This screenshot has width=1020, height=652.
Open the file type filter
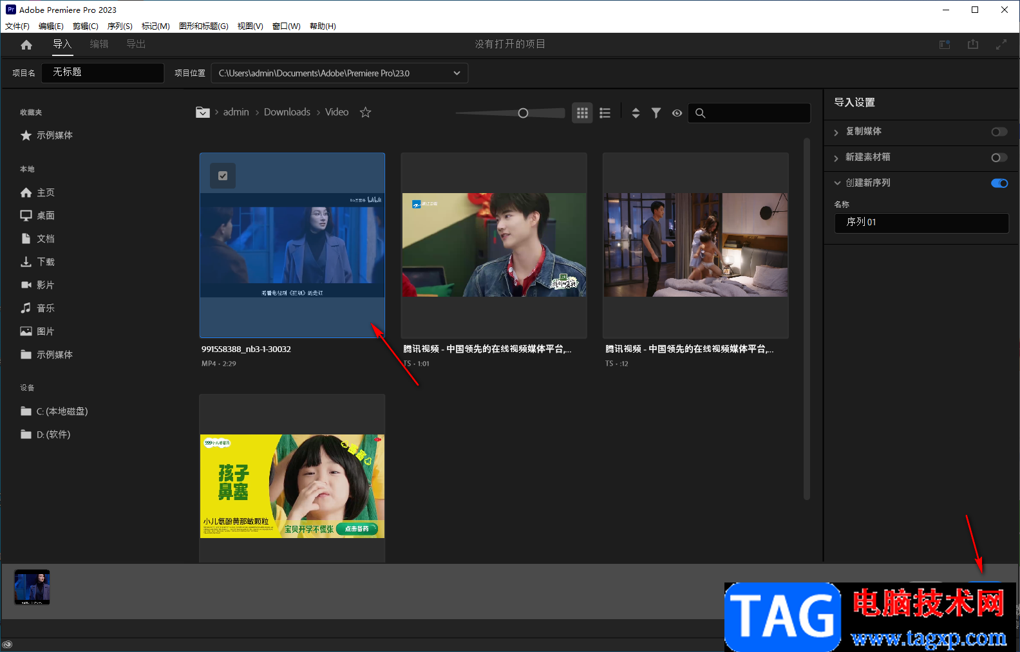tap(656, 113)
